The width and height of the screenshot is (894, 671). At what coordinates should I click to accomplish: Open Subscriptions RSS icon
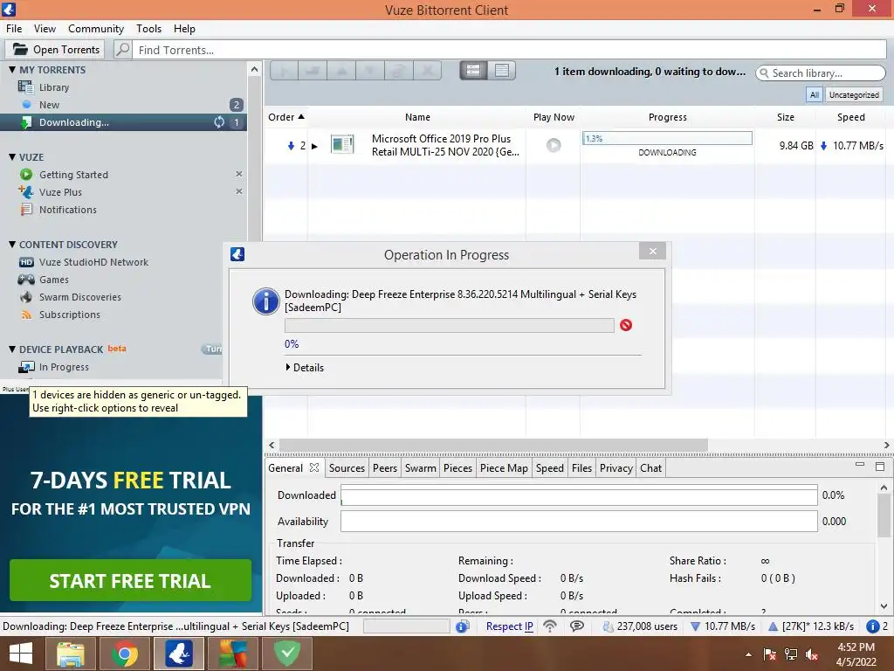(x=26, y=315)
